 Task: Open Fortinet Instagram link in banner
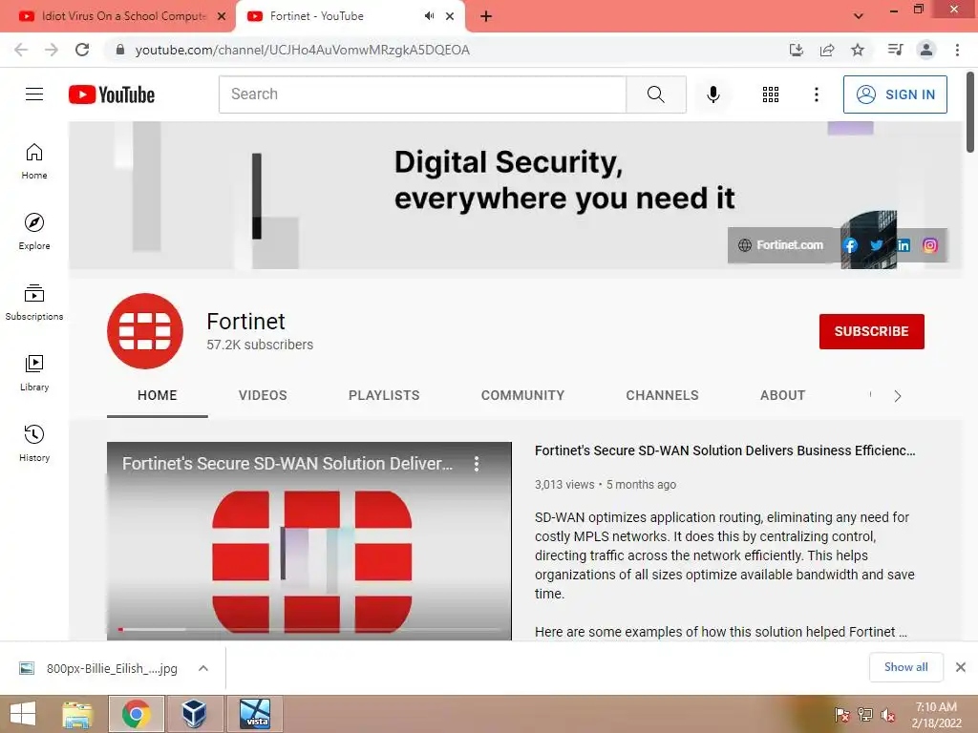(x=930, y=245)
